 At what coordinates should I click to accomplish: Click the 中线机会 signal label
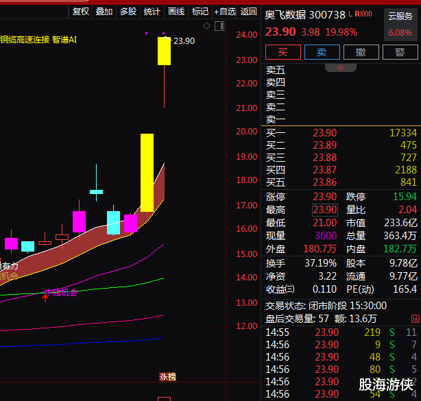[x=61, y=292]
